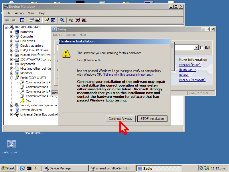Click the Properties toolbar icon
Viewport: 229px width, 172px height.
tap(31, 20)
